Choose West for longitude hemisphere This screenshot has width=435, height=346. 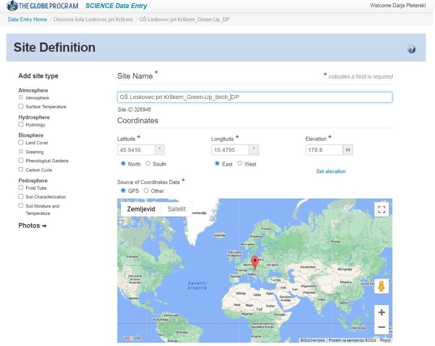click(239, 164)
